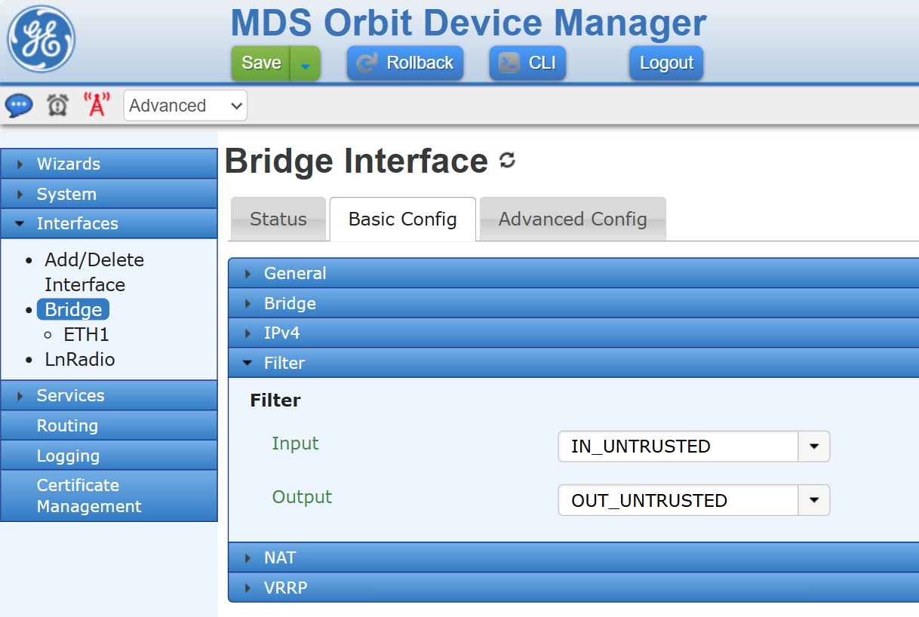Screen dimensions: 919x617
Task: Click the GE logo icon
Action: [x=41, y=38]
